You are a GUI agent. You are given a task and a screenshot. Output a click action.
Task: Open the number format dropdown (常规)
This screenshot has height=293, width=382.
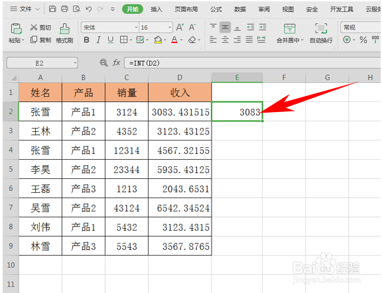coord(361,27)
